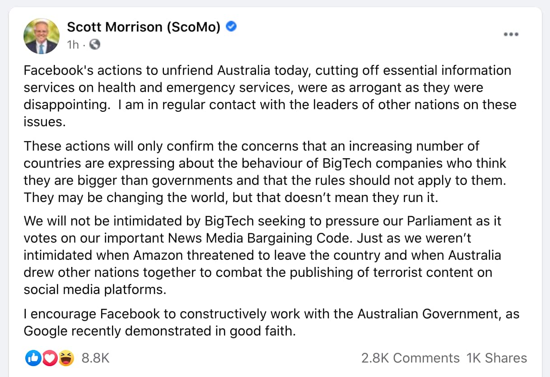The image size is (550, 377).
Task: Select the thumbs-up Like reaction icon
Action: coord(33,358)
